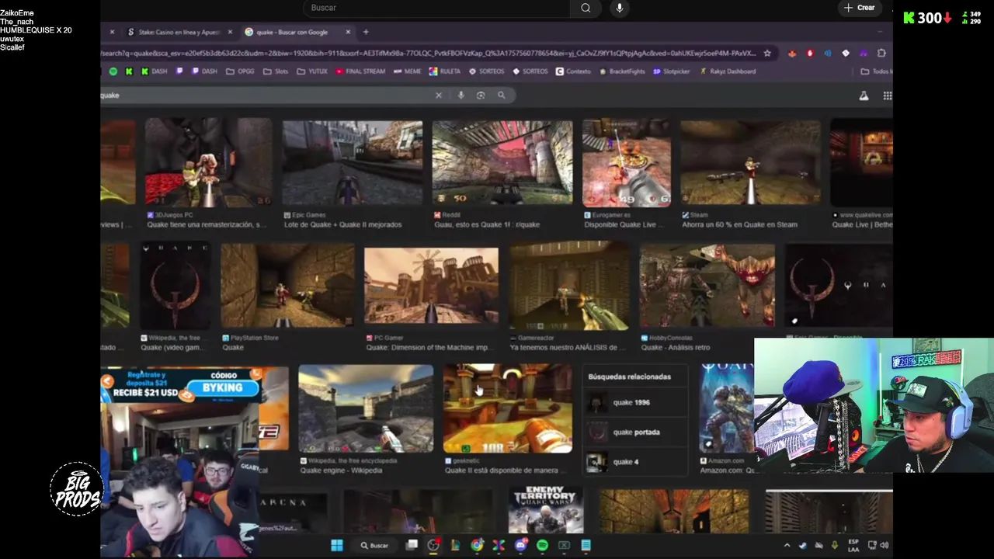Viewport: 994px width, 559px height.
Task: Open the BracketFights bookmark
Action: point(622,71)
